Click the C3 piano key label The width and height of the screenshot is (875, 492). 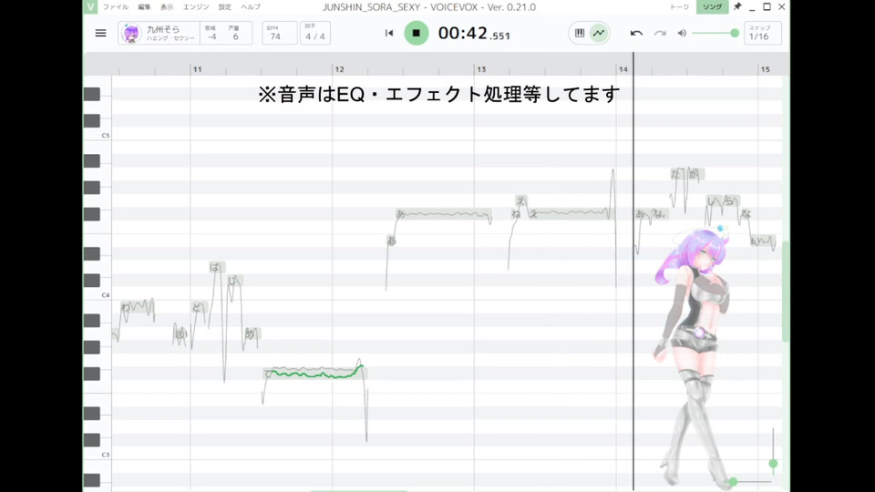[x=106, y=455]
